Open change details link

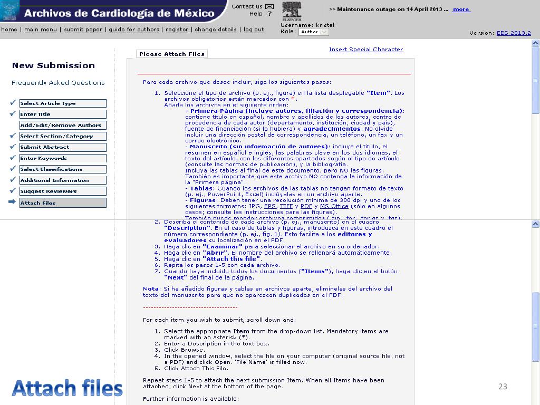click(216, 30)
